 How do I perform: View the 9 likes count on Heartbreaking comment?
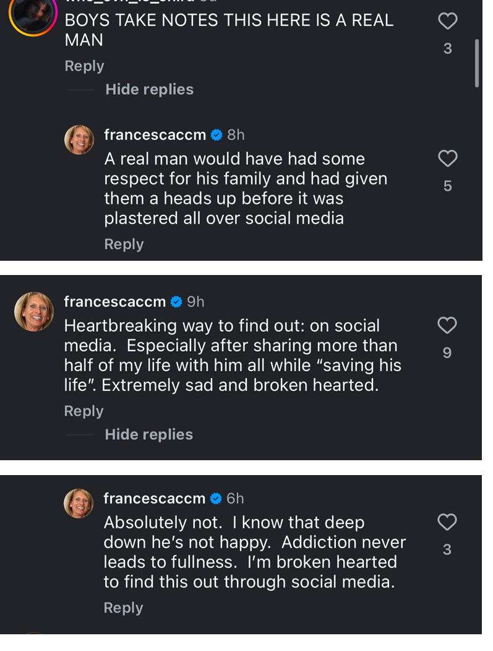pos(447,352)
